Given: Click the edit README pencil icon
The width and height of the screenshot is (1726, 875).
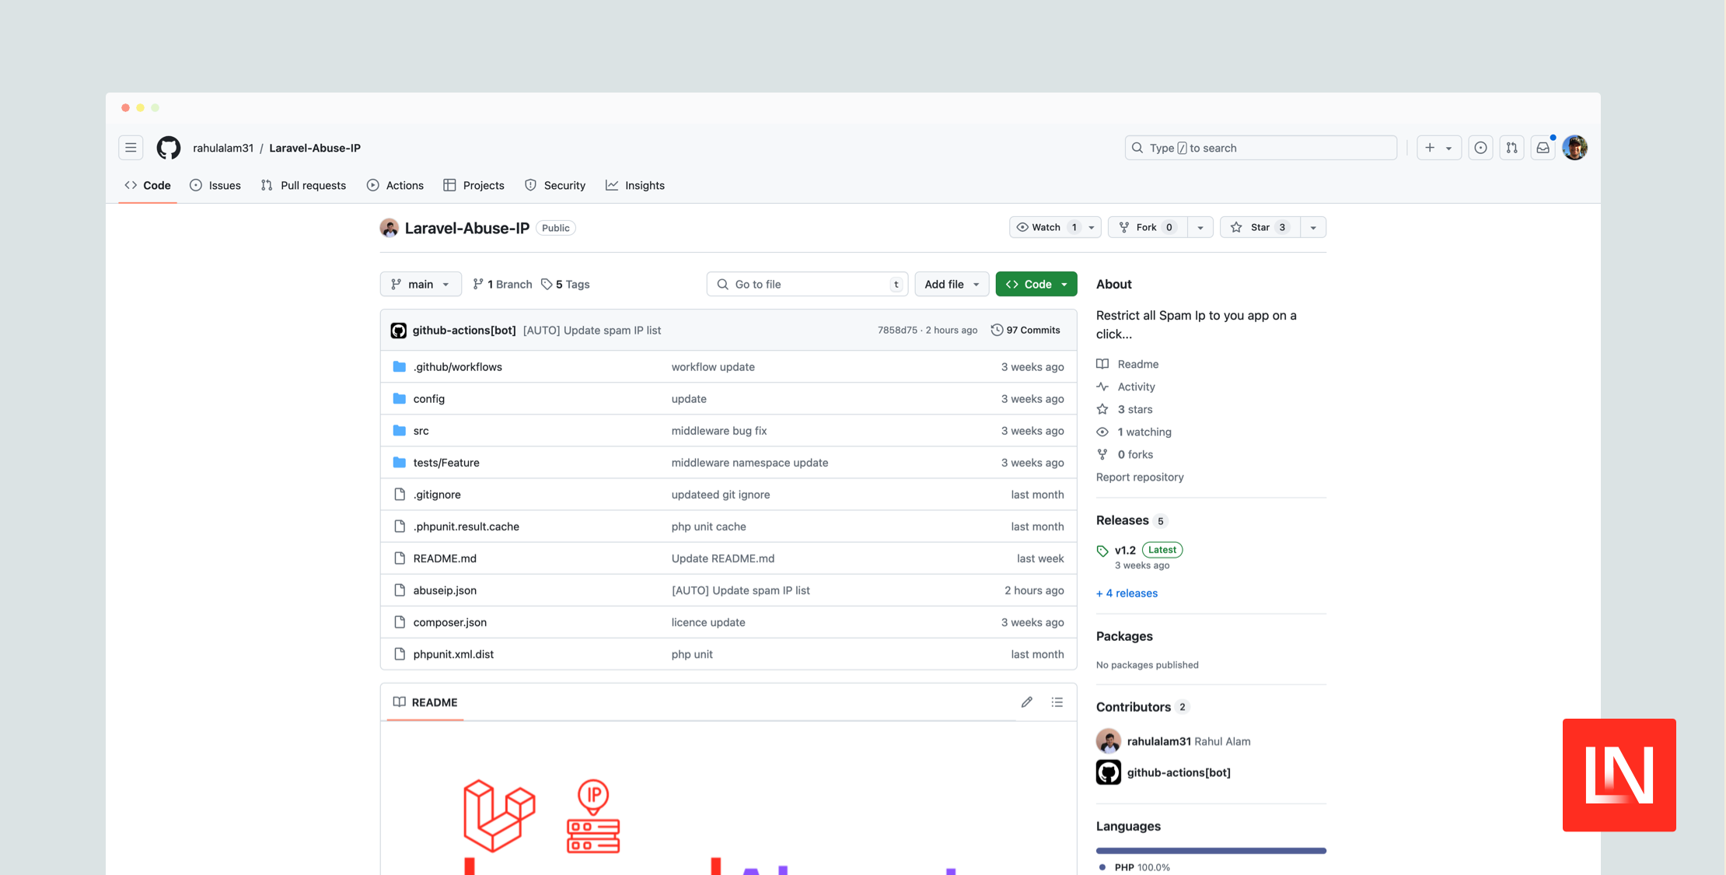Looking at the screenshot, I should pyautogui.click(x=1027, y=702).
